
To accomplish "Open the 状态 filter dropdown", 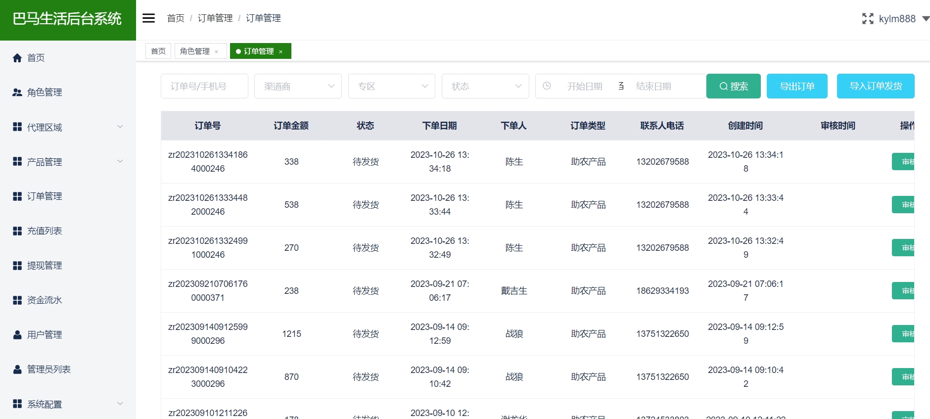I will click(485, 86).
